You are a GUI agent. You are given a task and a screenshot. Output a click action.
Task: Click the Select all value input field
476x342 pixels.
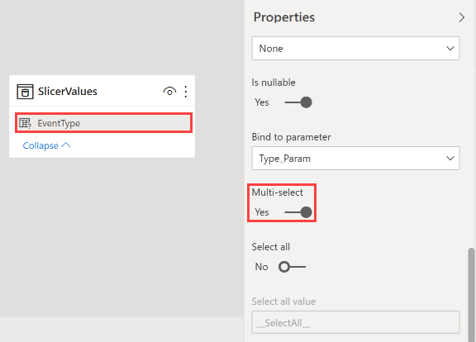pyautogui.click(x=355, y=322)
